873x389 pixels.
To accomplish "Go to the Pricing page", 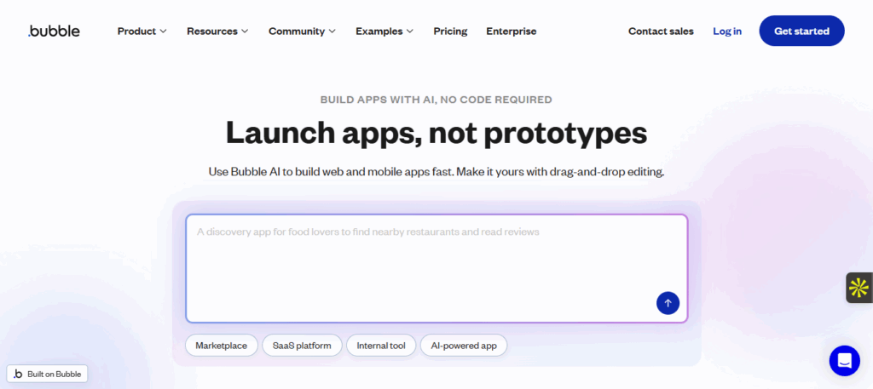I will 450,31.
